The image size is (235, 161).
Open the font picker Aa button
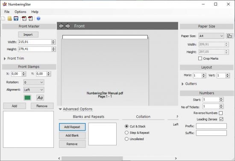[40, 98]
